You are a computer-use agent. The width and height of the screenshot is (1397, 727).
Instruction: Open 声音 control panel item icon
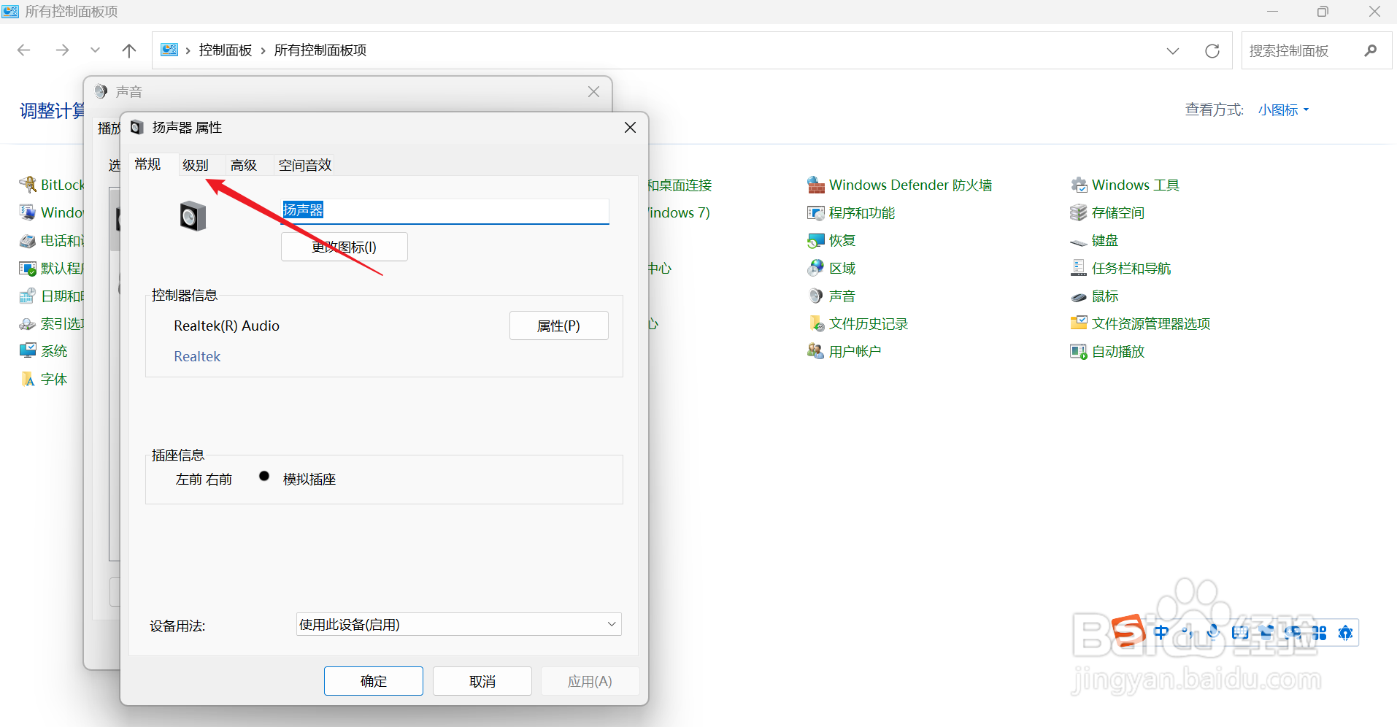(815, 296)
